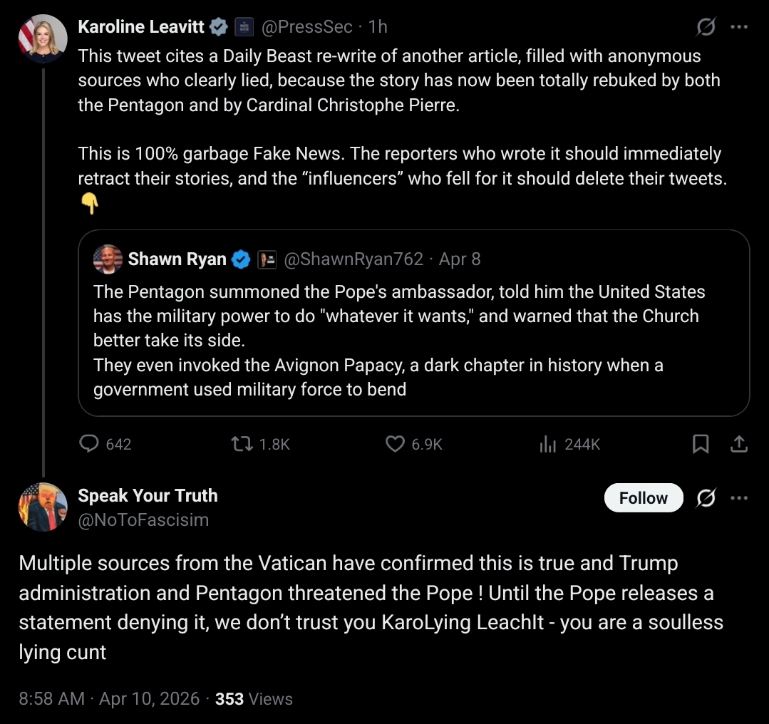
Task: Open more options on Karoline Leavitt's tweet
Action: 740,27
